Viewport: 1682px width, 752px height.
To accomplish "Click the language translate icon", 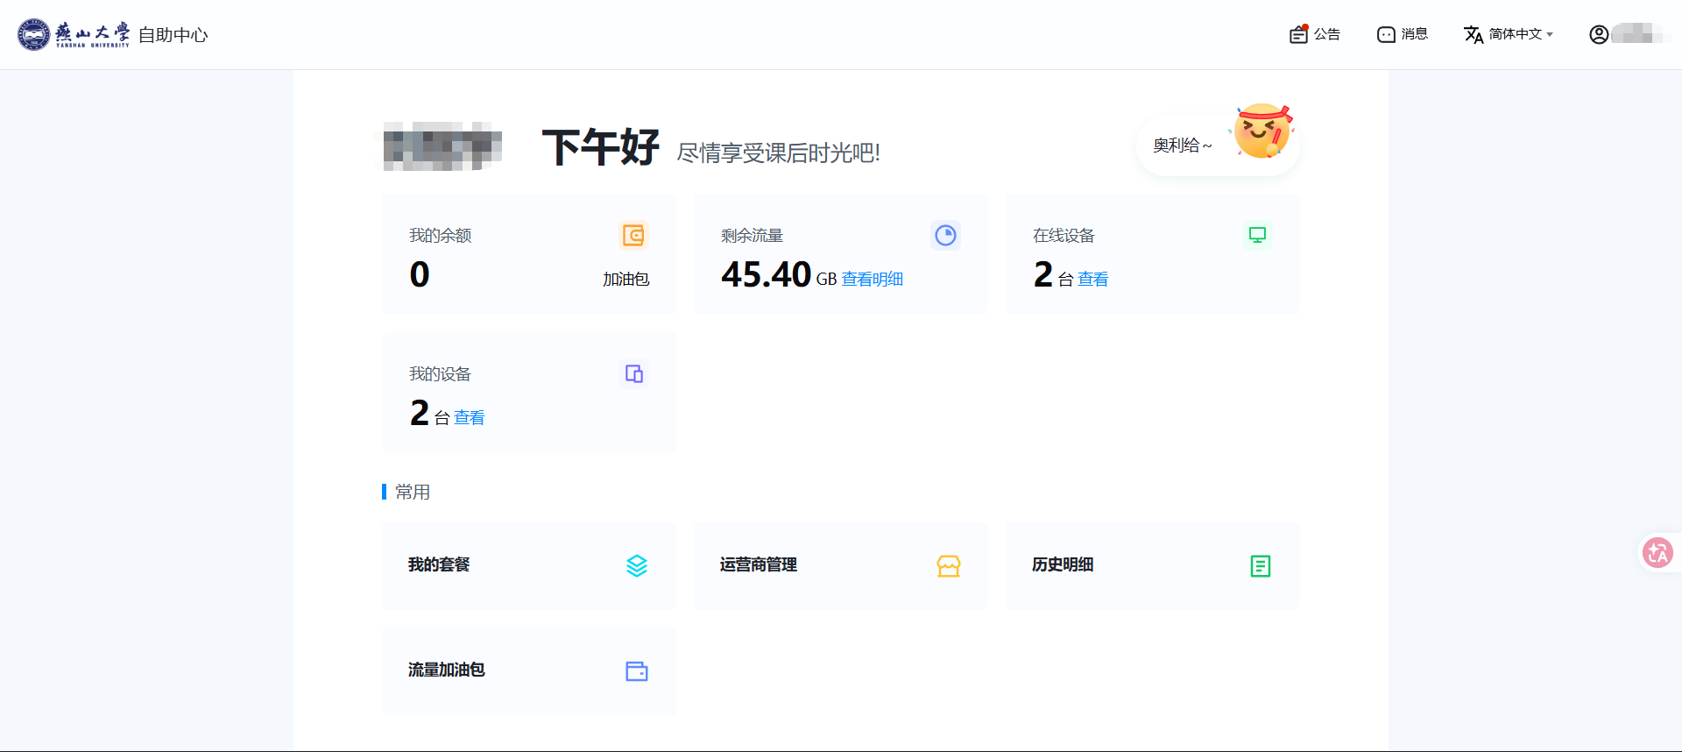I will tap(1474, 34).
